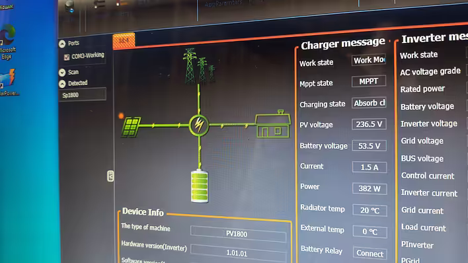Image resolution: width=468 pixels, height=263 pixels.
Task: Expand the Scan section
Action: 62,73
